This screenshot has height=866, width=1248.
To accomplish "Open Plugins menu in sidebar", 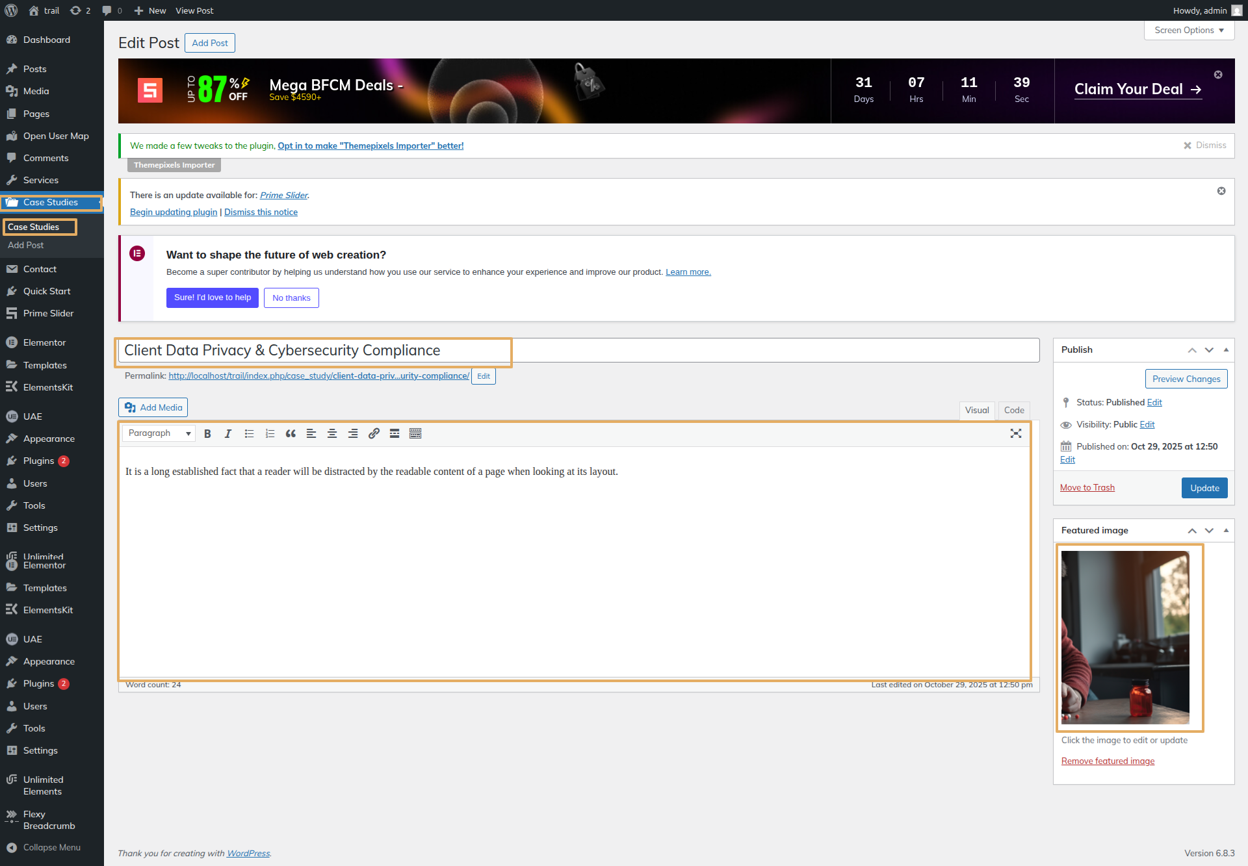I will 39,461.
